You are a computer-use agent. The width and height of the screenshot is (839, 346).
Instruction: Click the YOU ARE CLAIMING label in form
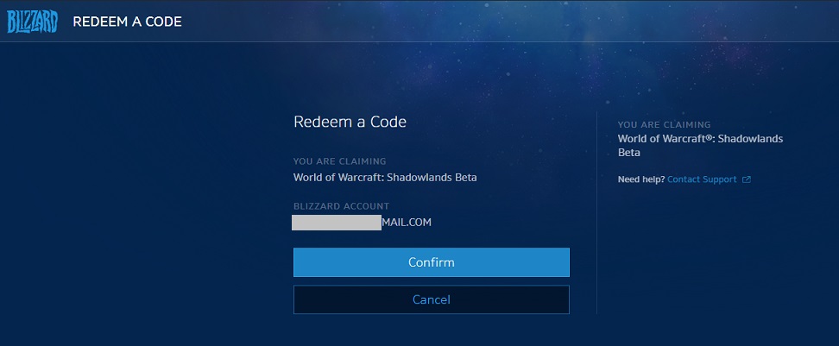[x=340, y=161]
